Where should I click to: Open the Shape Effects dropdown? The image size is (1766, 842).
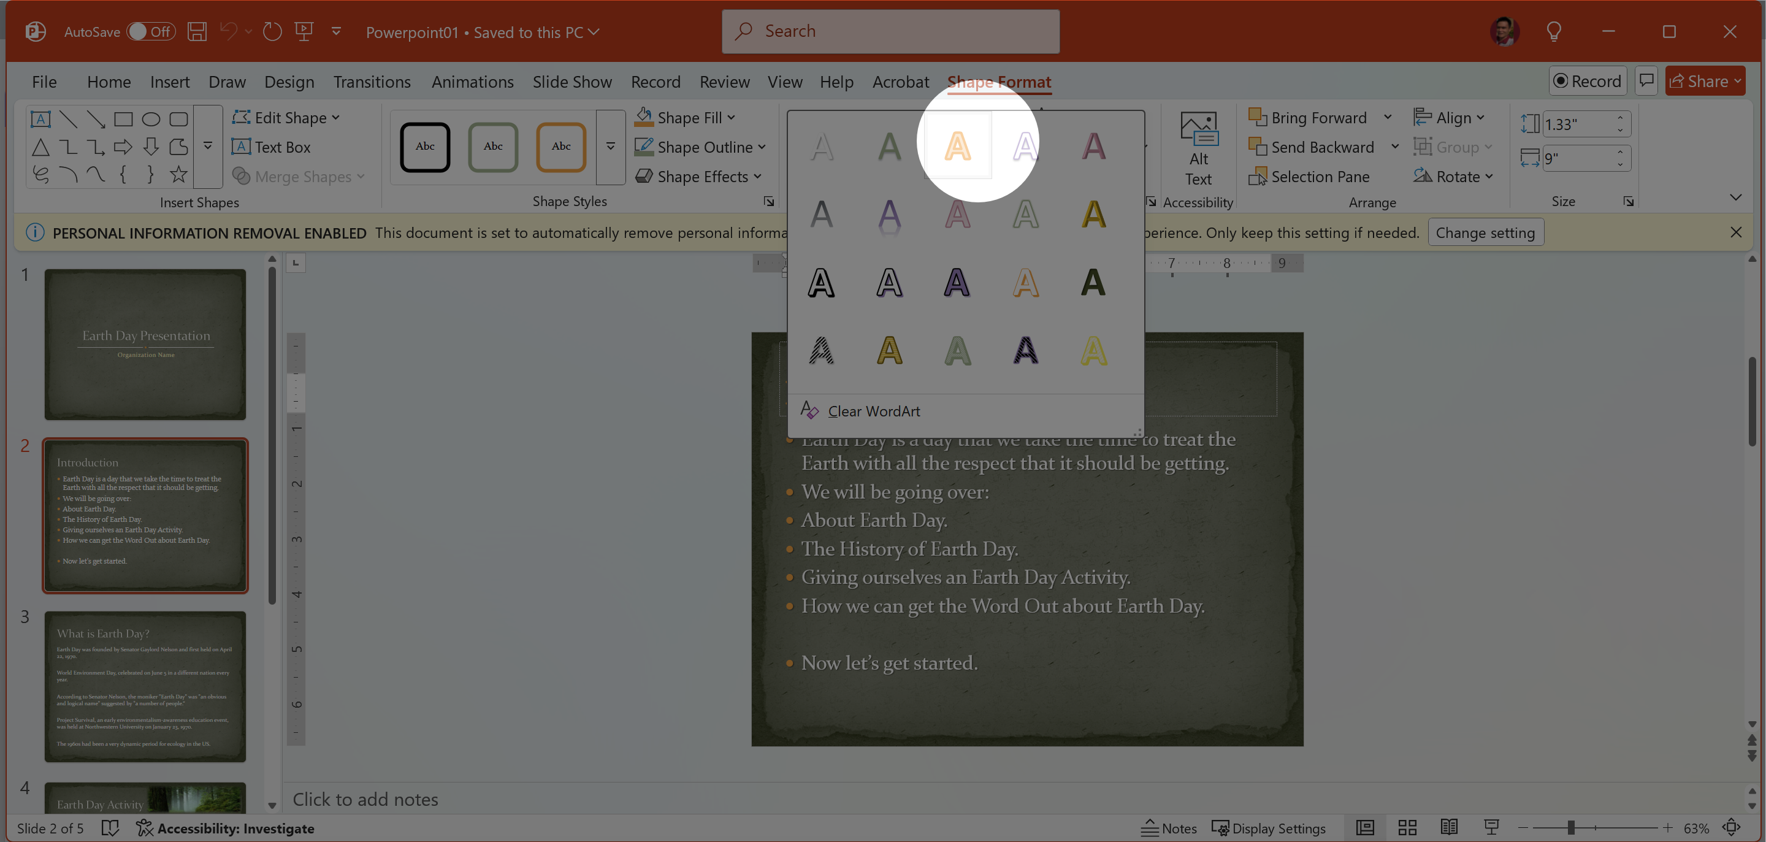[x=757, y=176]
